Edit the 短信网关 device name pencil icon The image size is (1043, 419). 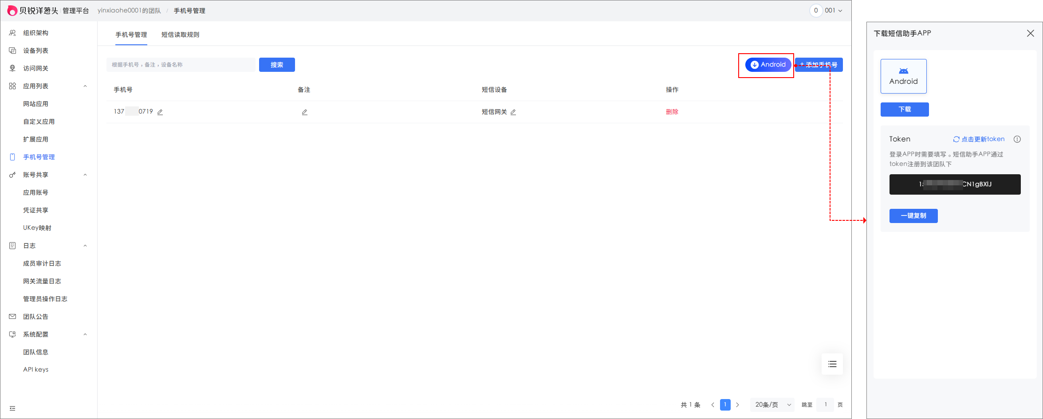click(x=513, y=112)
